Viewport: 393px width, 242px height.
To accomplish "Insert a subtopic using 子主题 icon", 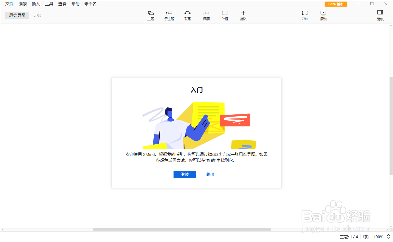I will coord(169,15).
